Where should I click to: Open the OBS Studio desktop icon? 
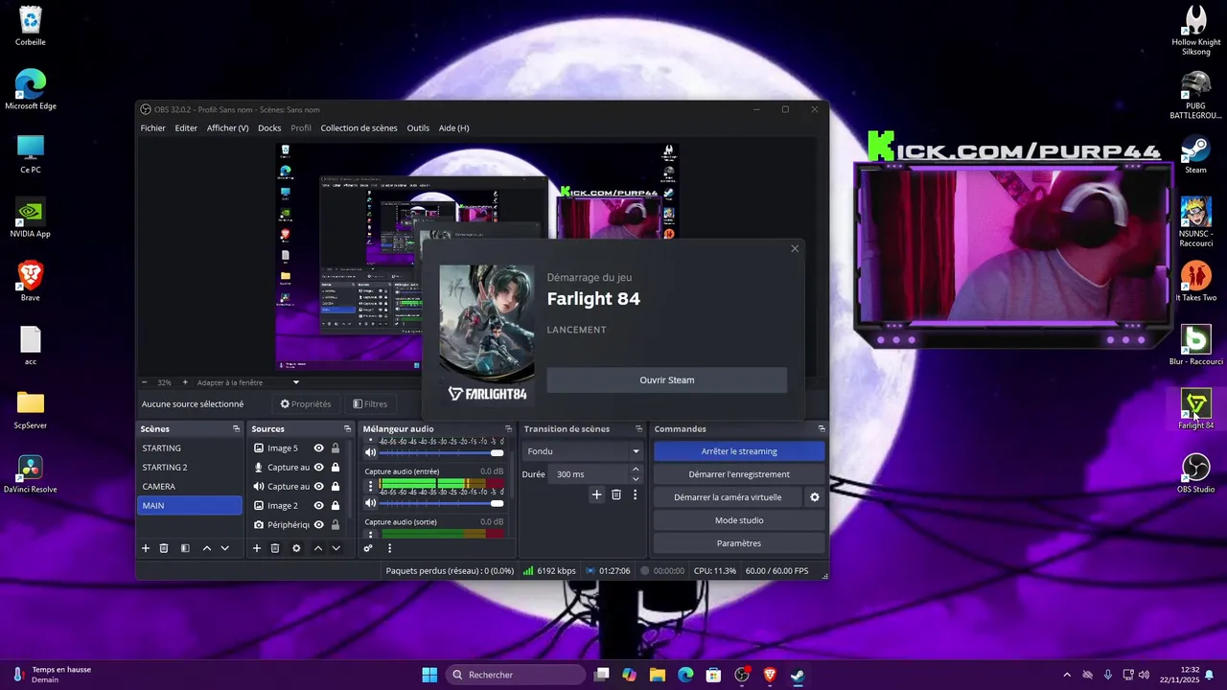tap(1195, 472)
